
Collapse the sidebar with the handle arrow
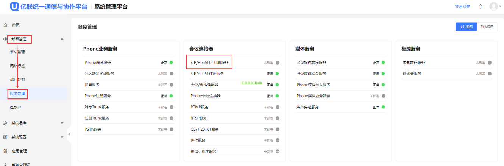click(69, 134)
